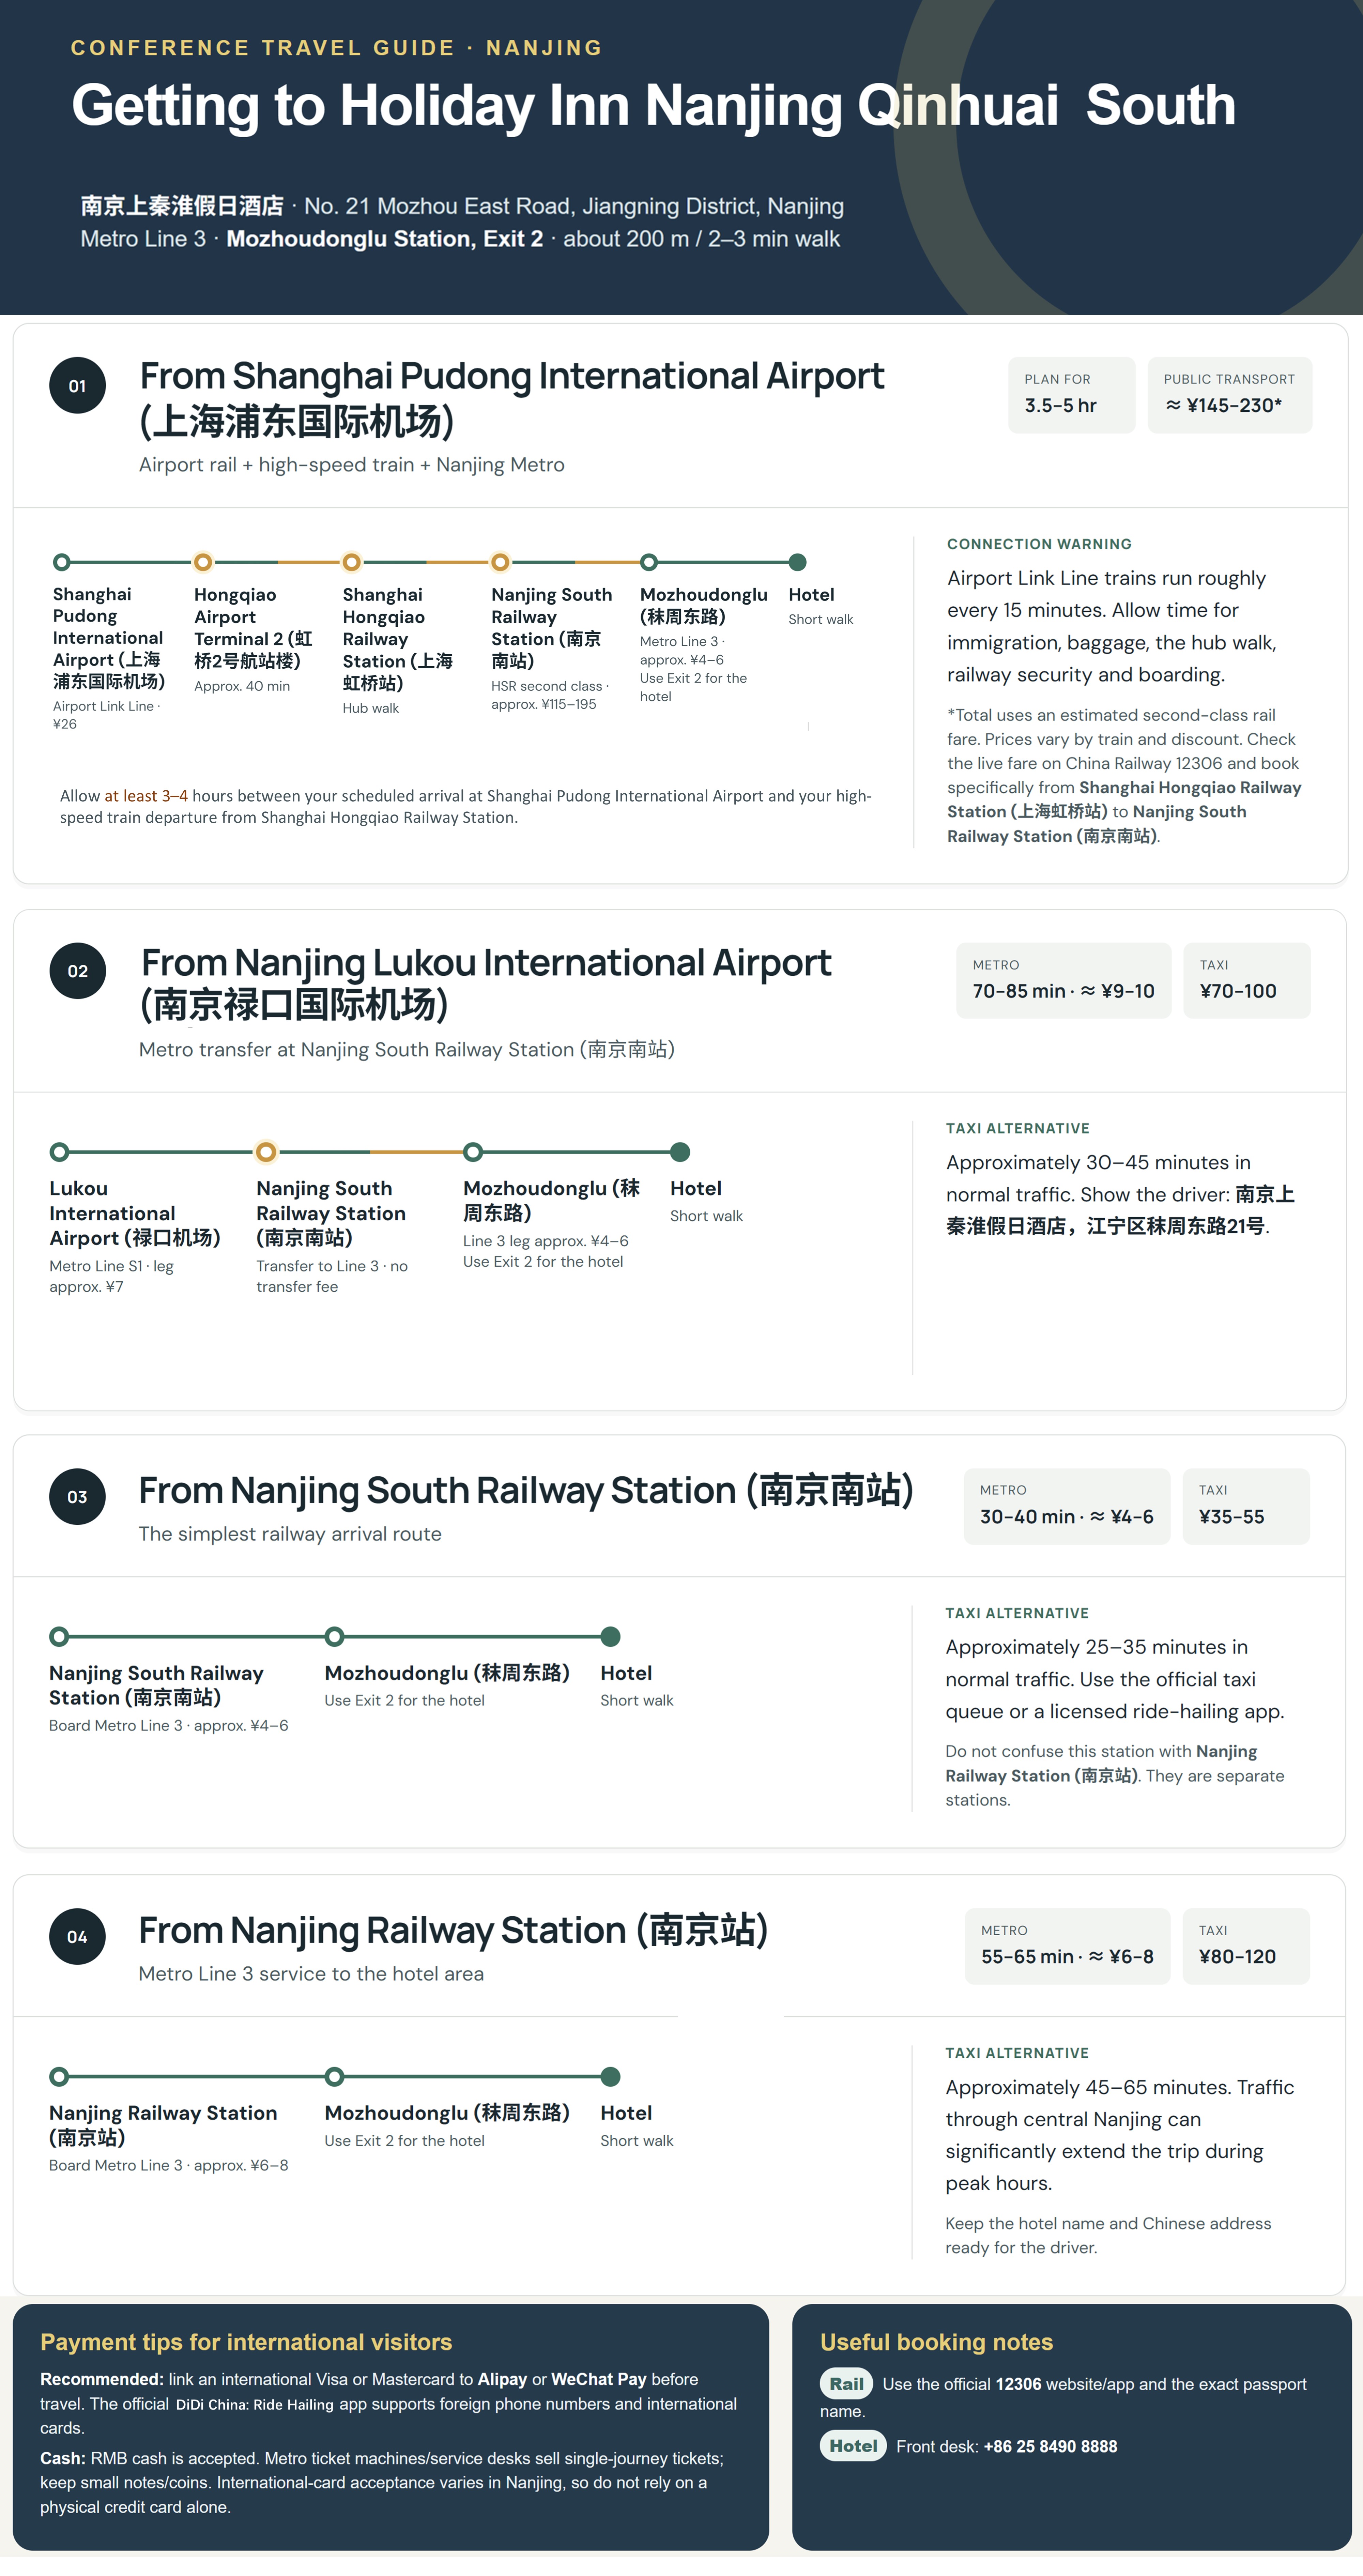1363x2576 pixels.
Task: Click the heading "From Nanjing Railway Station (南京站)"
Action: pos(453,1931)
